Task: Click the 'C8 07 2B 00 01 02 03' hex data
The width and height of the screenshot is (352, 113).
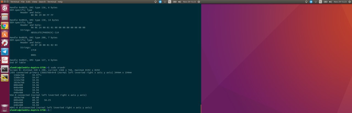Action: pos(44,45)
